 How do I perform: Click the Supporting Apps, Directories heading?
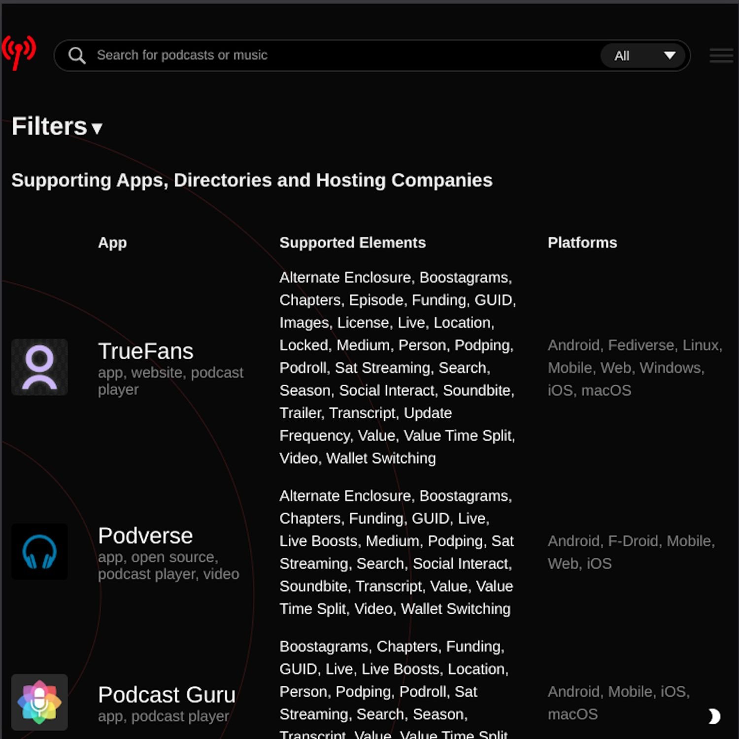pos(252,180)
